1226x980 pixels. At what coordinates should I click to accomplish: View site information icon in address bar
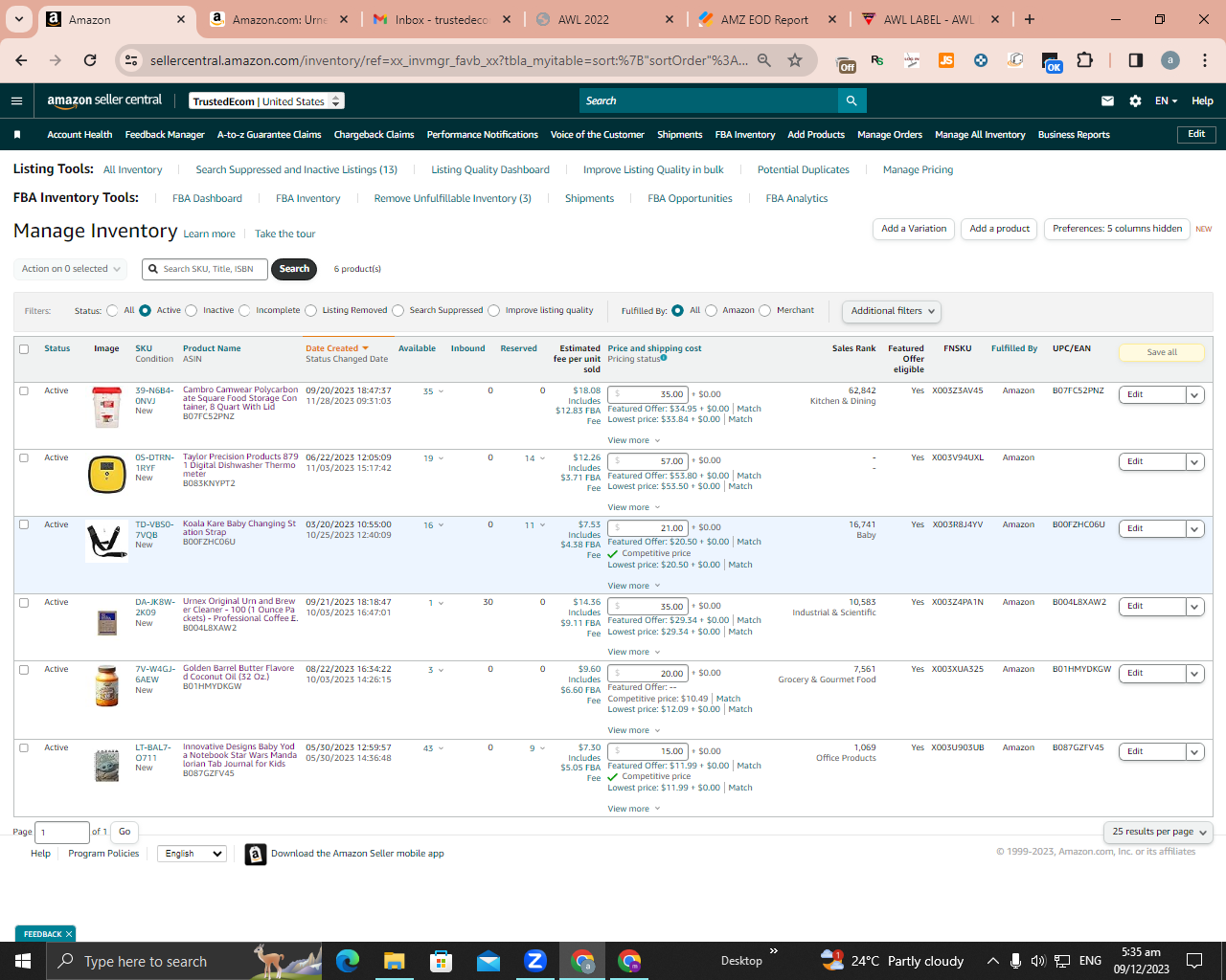pos(131,60)
